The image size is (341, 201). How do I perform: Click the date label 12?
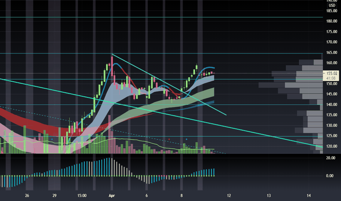click(x=229, y=196)
